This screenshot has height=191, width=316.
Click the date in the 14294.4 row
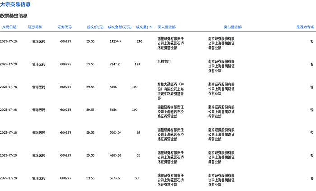tap(9, 41)
